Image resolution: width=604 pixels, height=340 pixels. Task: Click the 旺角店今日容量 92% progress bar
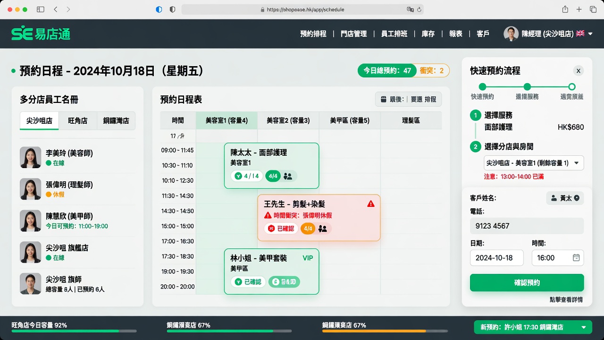coord(74,331)
